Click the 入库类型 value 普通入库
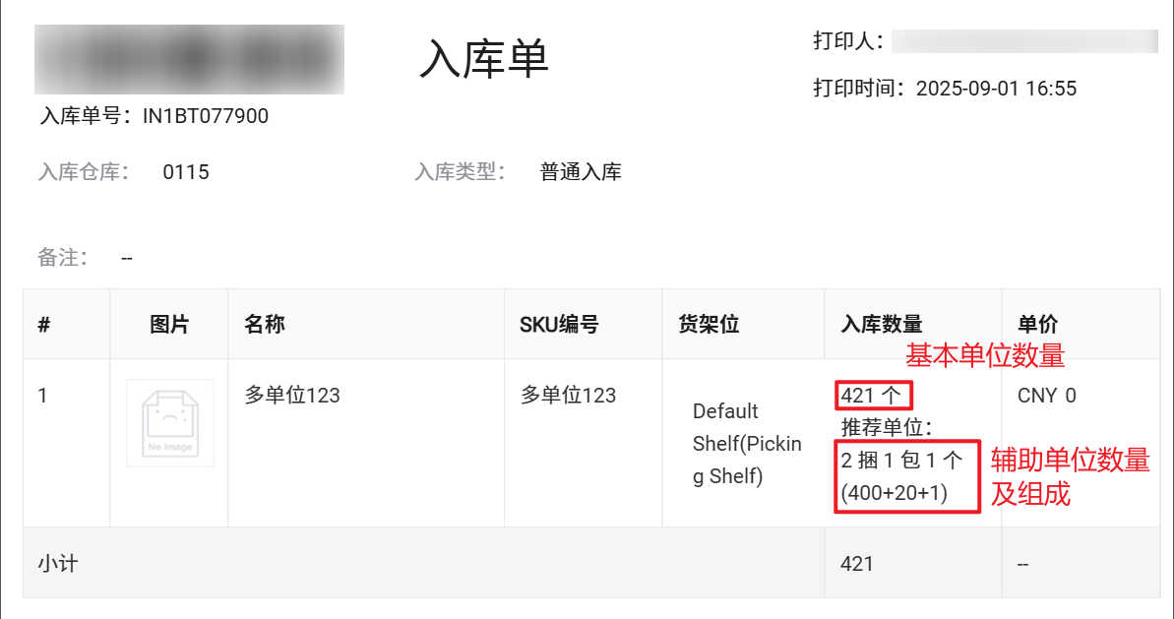1174x619 pixels. (581, 172)
